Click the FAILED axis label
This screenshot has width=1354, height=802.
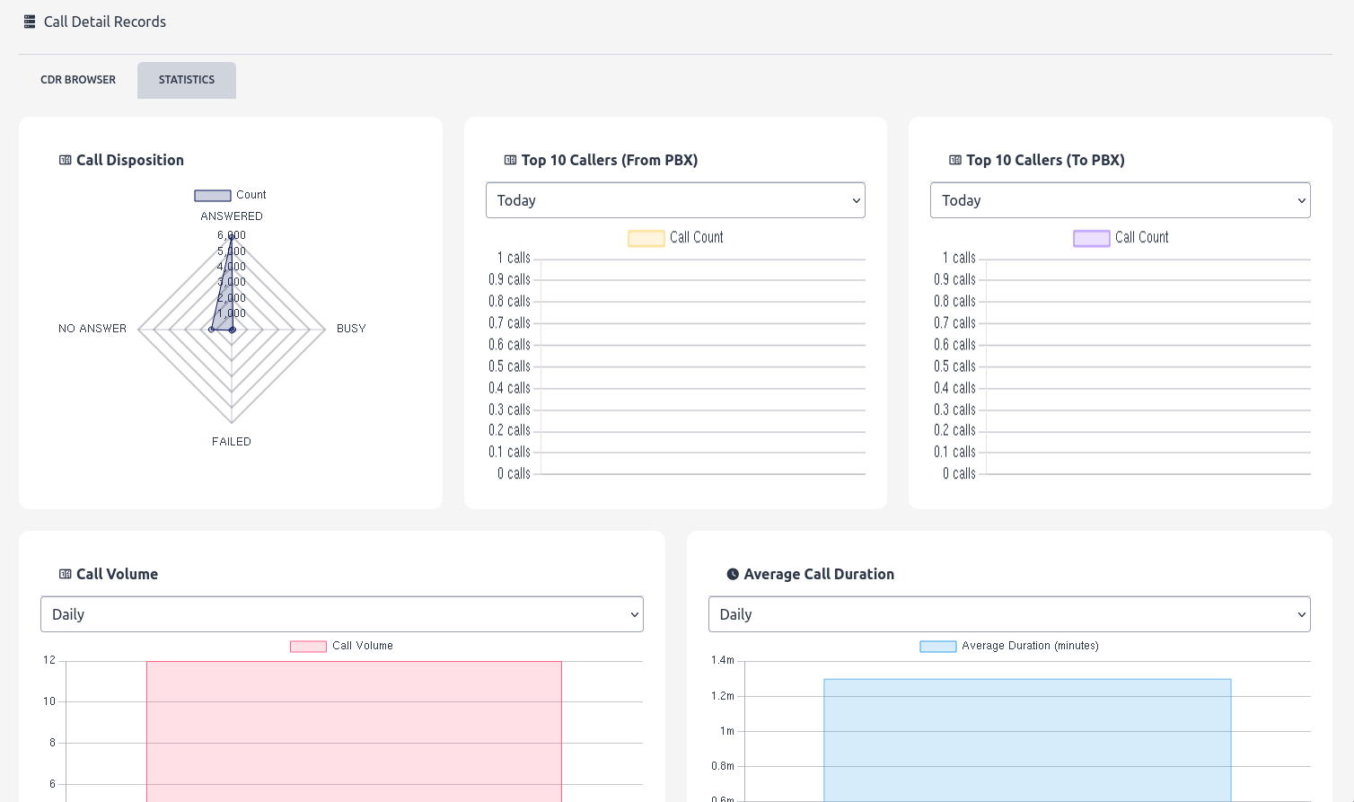(x=232, y=442)
